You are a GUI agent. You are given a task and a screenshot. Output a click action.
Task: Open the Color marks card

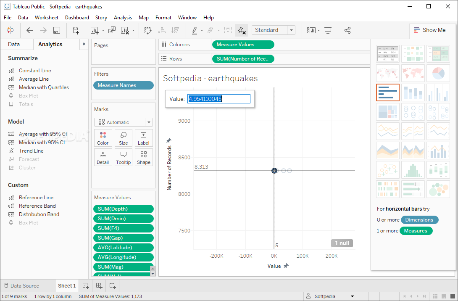coord(103,138)
